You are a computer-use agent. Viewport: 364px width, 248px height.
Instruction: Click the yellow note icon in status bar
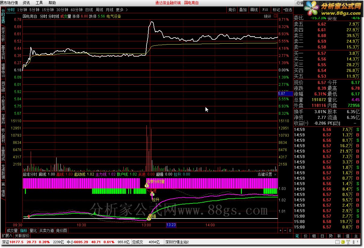[342, 242]
